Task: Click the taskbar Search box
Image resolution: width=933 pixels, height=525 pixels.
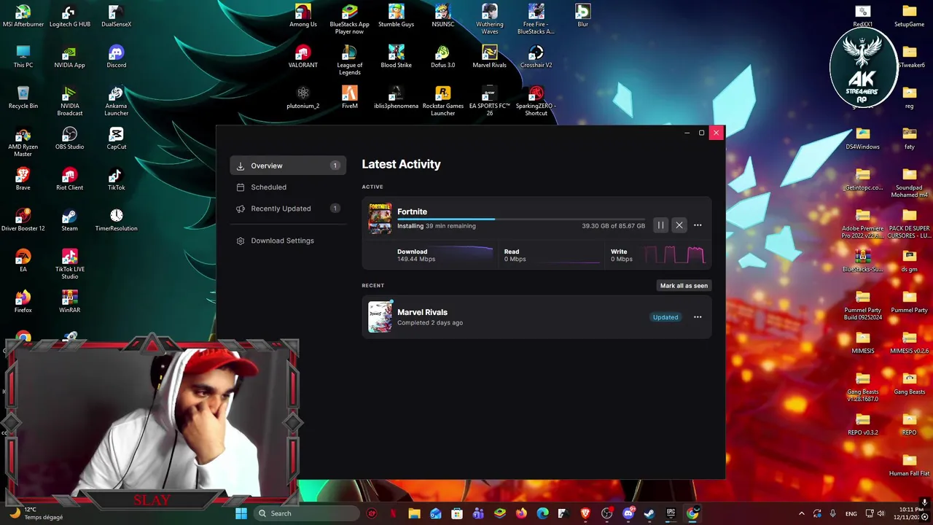Action: tap(305, 513)
